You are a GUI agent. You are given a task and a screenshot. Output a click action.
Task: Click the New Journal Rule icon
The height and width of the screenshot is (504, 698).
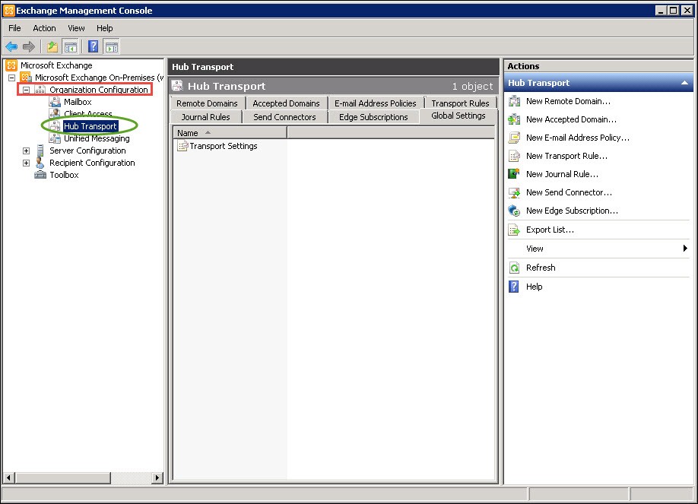(514, 174)
